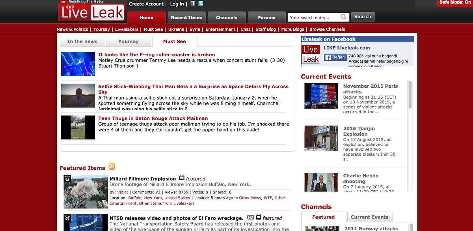Viewport: 473px width, 231px height.
Task: Open roller coaster is broken article
Action: pos(156,54)
